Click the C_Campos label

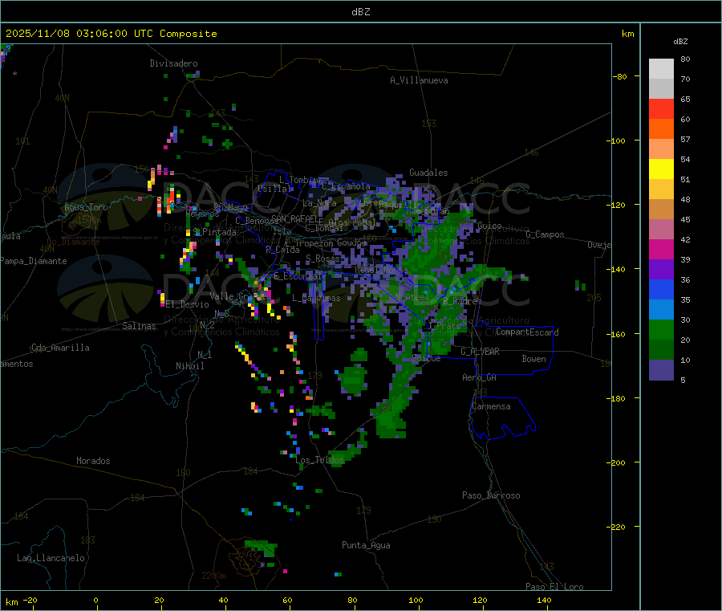pos(546,234)
